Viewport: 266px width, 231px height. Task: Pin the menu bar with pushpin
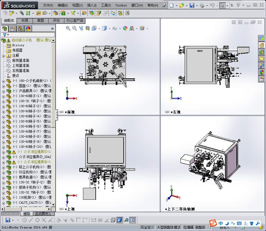click(x=164, y=5)
